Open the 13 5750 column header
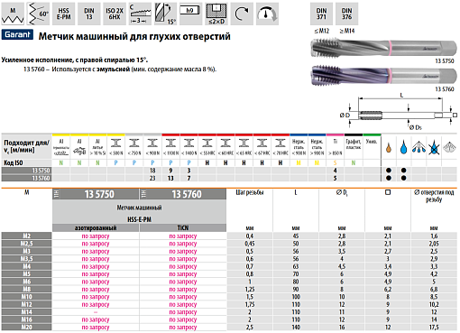The image size is (460, 333). click(x=96, y=194)
